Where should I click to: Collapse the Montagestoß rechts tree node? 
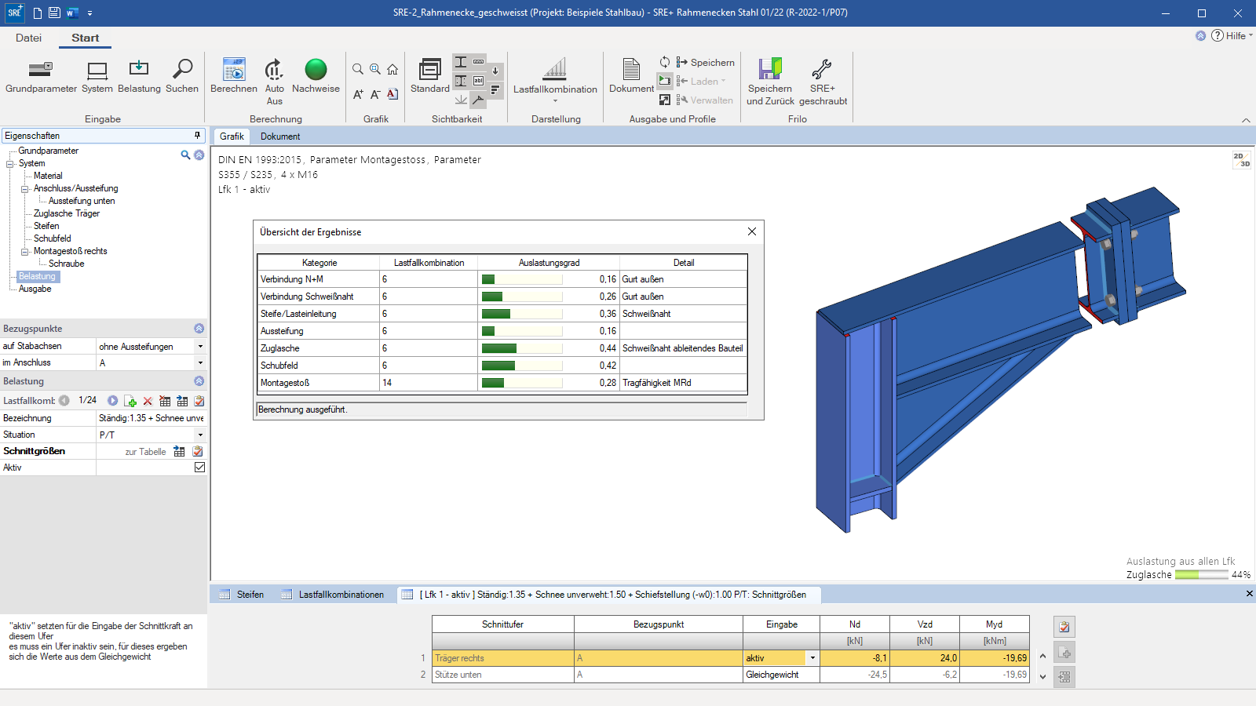coord(25,252)
